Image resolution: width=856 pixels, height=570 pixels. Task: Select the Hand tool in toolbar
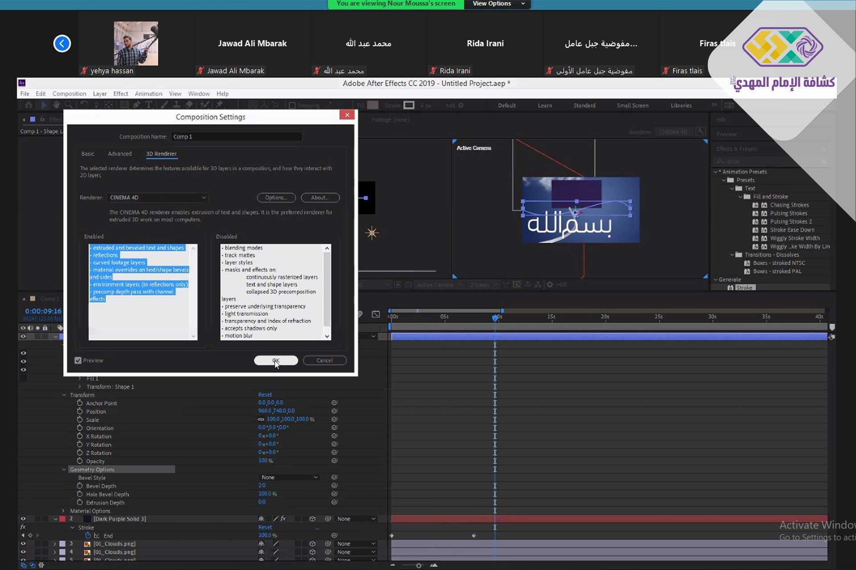(56, 105)
